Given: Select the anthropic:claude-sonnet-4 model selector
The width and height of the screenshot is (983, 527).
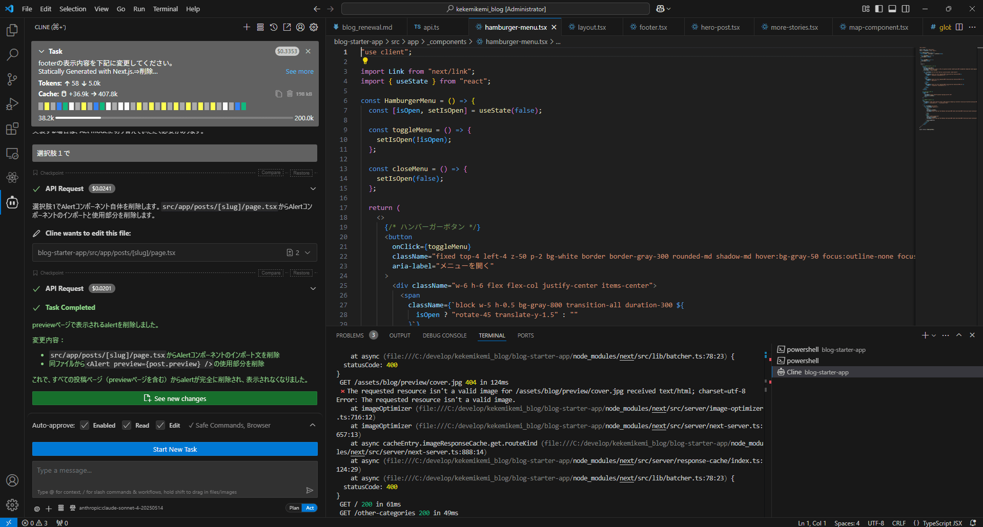Looking at the screenshot, I should pos(121,508).
